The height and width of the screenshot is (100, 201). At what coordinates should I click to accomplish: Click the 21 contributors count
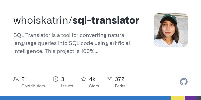(x=24, y=79)
